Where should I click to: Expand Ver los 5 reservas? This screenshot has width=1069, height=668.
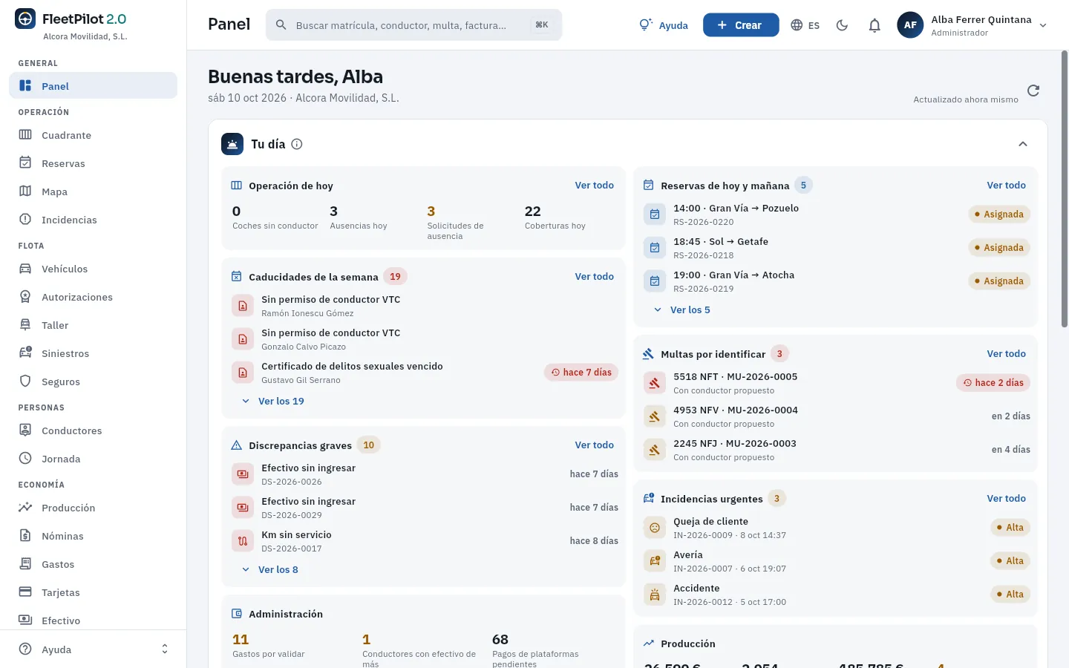[x=682, y=310]
